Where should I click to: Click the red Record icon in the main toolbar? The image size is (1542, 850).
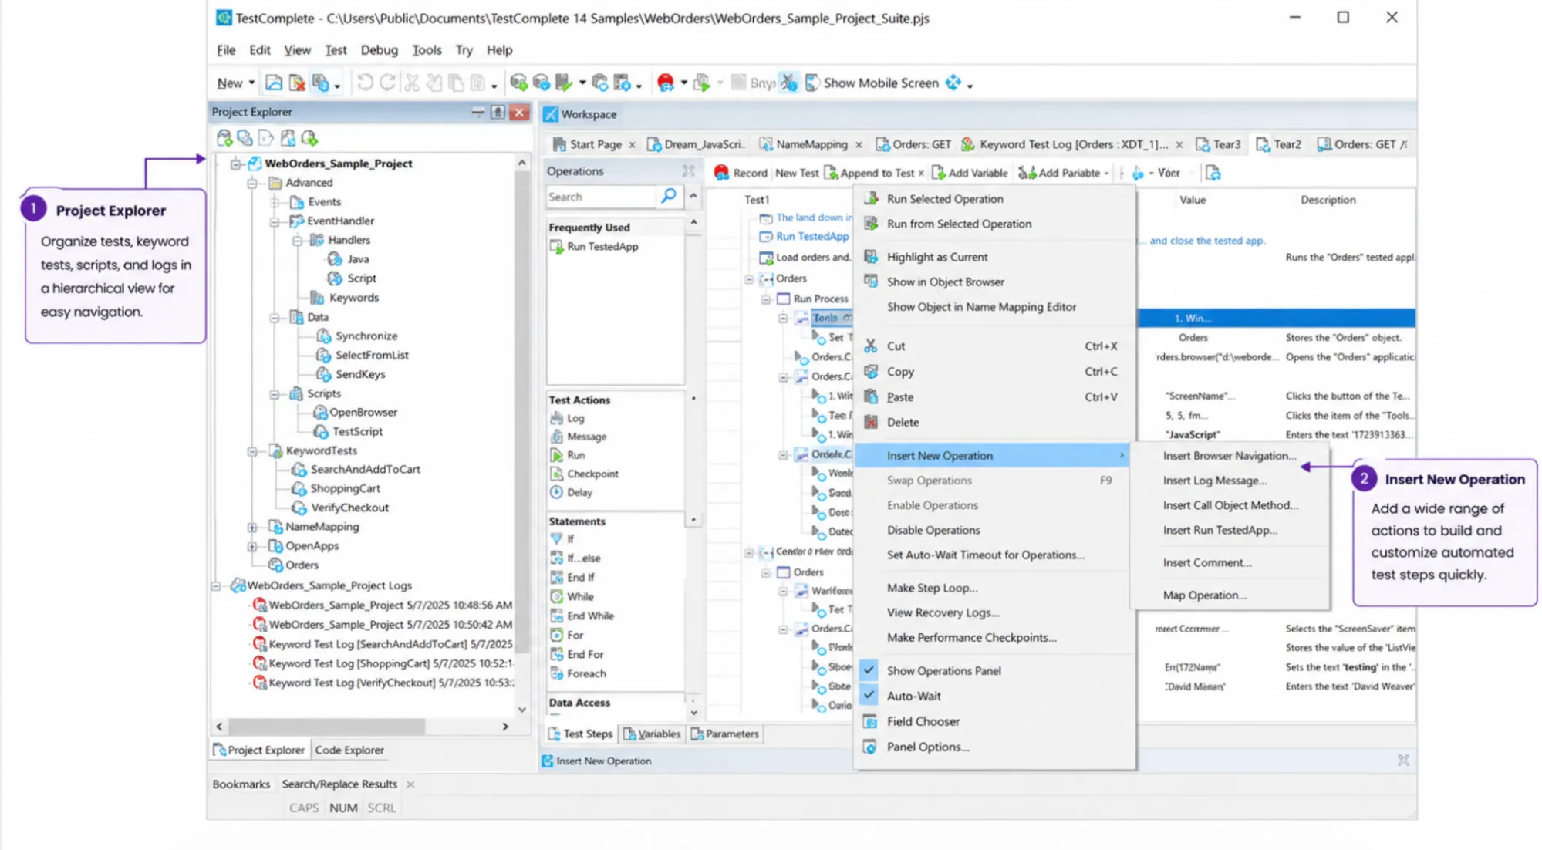pos(666,83)
